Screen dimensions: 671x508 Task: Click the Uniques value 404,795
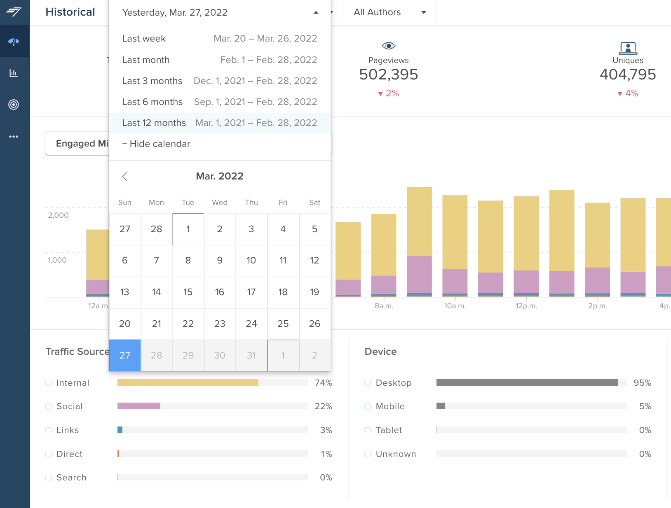pyautogui.click(x=628, y=75)
